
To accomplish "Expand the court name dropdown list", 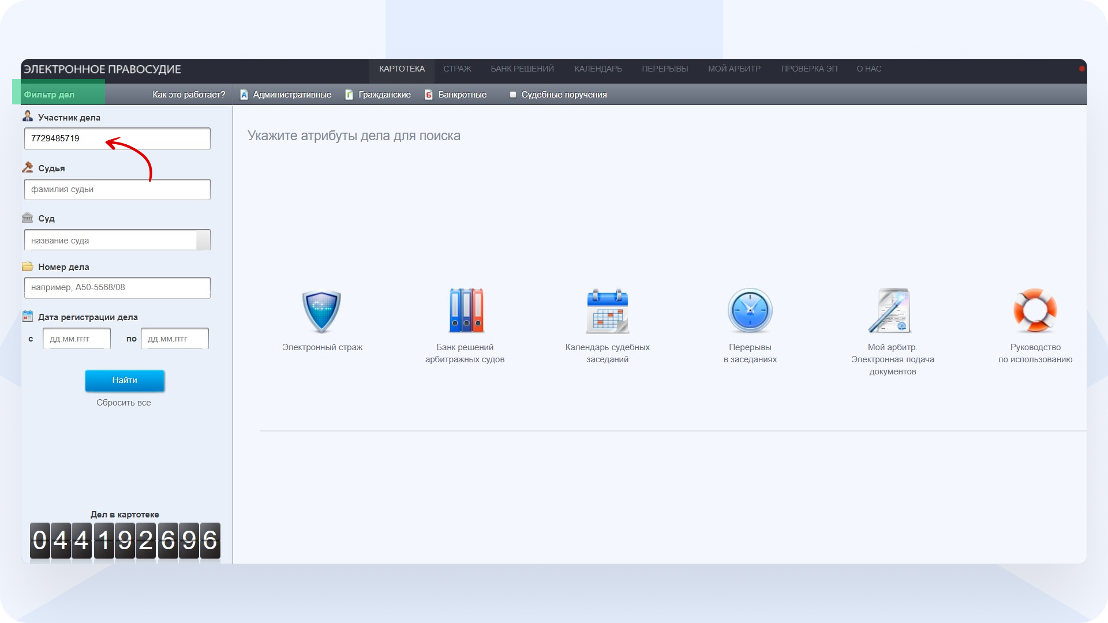I will click(203, 240).
